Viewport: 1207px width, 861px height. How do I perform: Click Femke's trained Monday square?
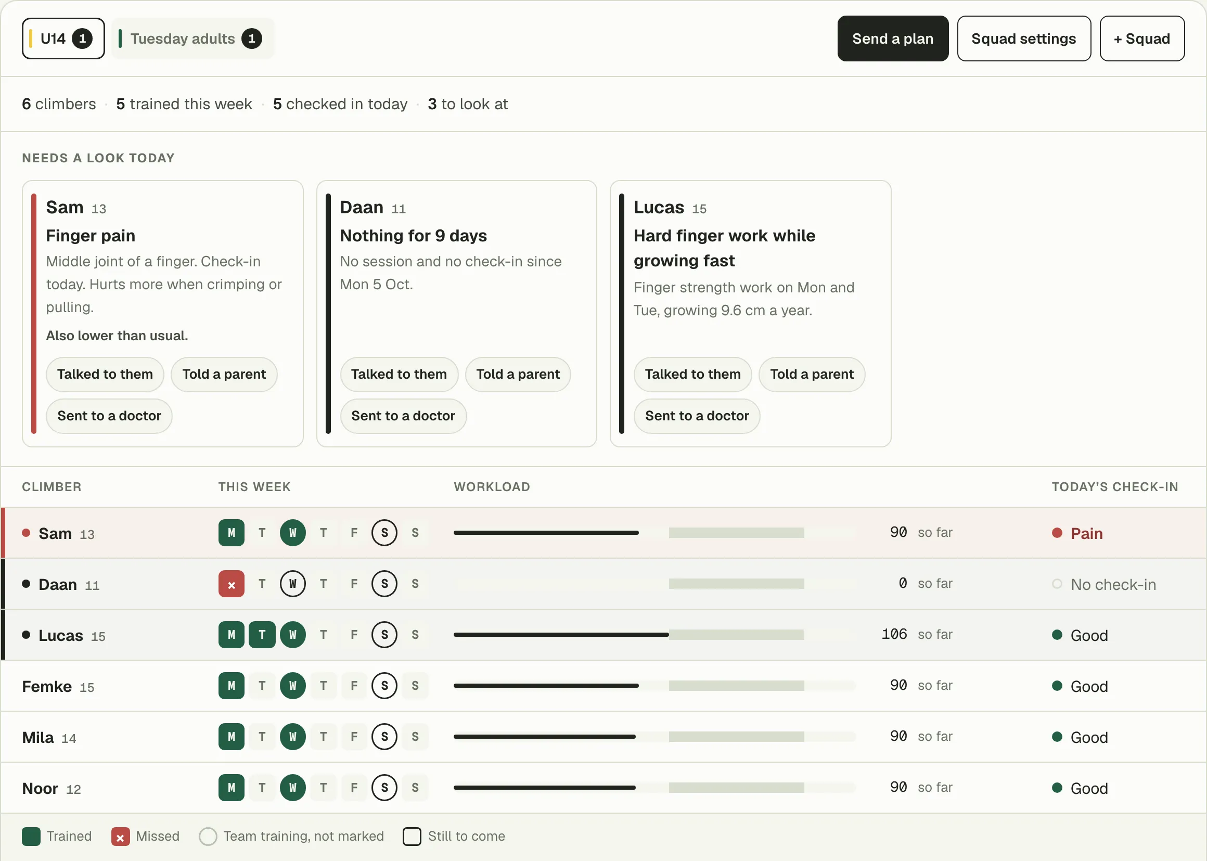coord(231,686)
